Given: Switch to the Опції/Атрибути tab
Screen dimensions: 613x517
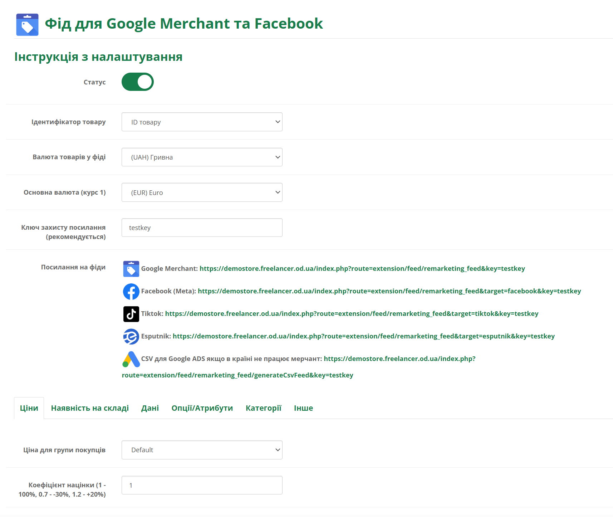Looking at the screenshot, I should [x=202, y=408].
